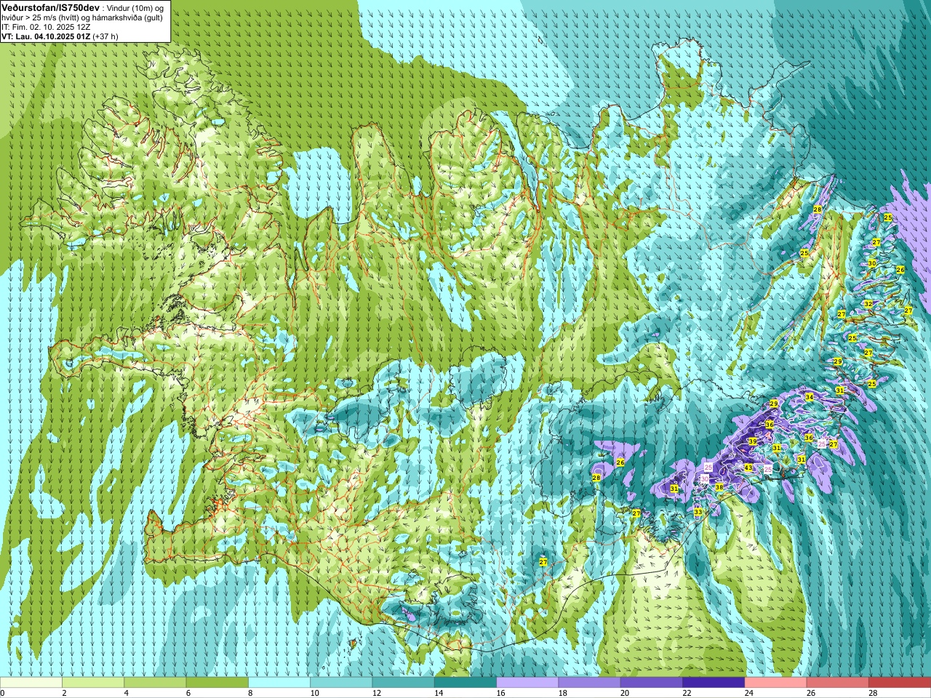Click the 16–18 m/s light lavender legend swatch
Screen dimensions: 931x698
click(527, 683)
